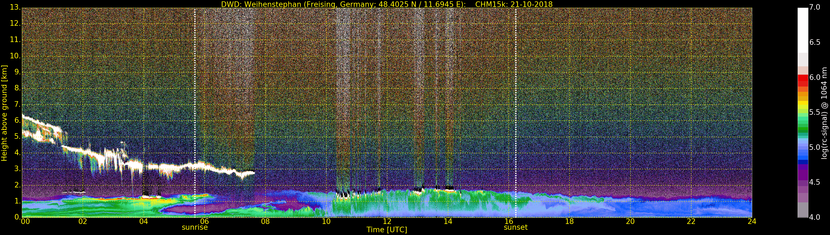Screen dimensions: 830x235
Task: Click the white dotted sunrise line in the plot
Action: pos(194,113)
